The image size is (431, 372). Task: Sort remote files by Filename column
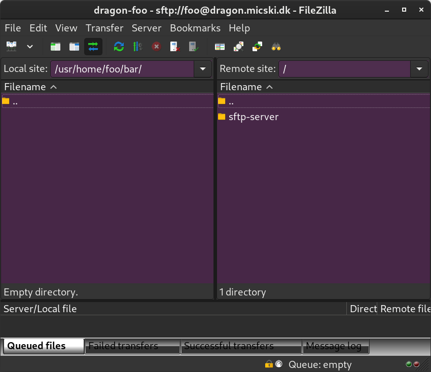point(324,87)
